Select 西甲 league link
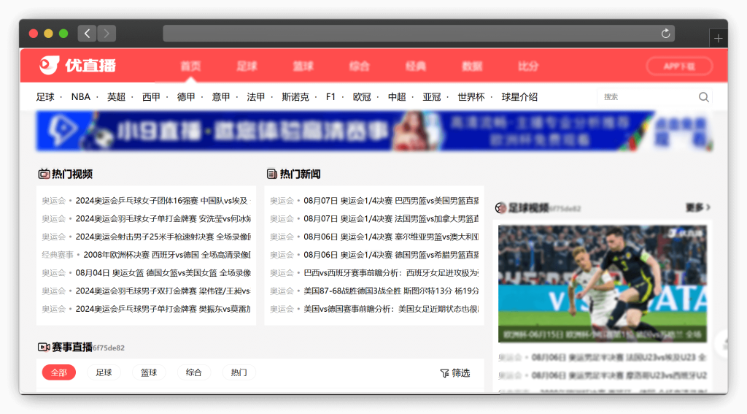The width and height of the screenshot is (747, 414). coord(151,97)
